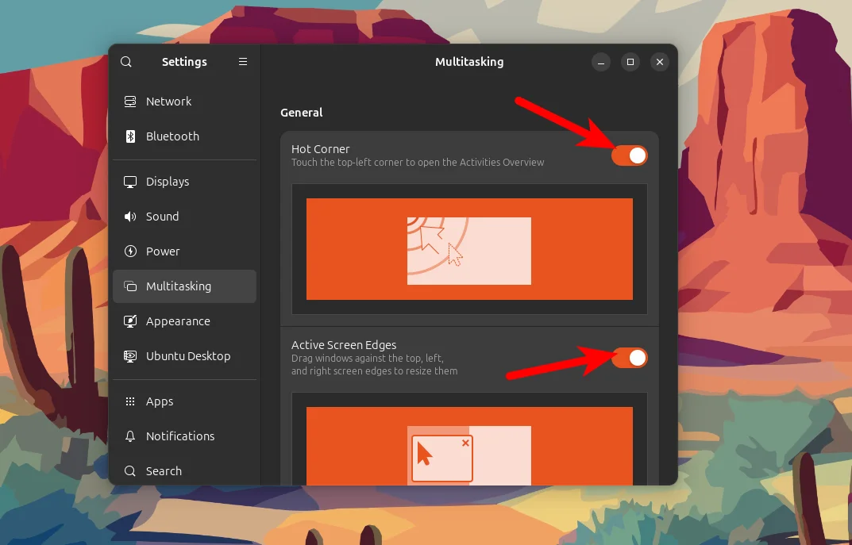The width and height of the screenshot is (852, 545).
Task: Click the Notifications bell icon
Action: coord(129,436)
